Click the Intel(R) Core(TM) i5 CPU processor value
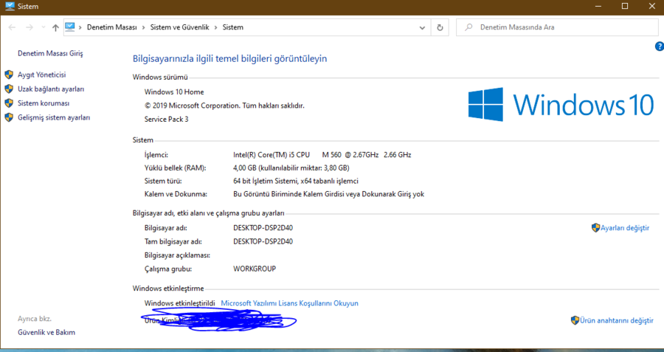 click(x=322, y=155)
